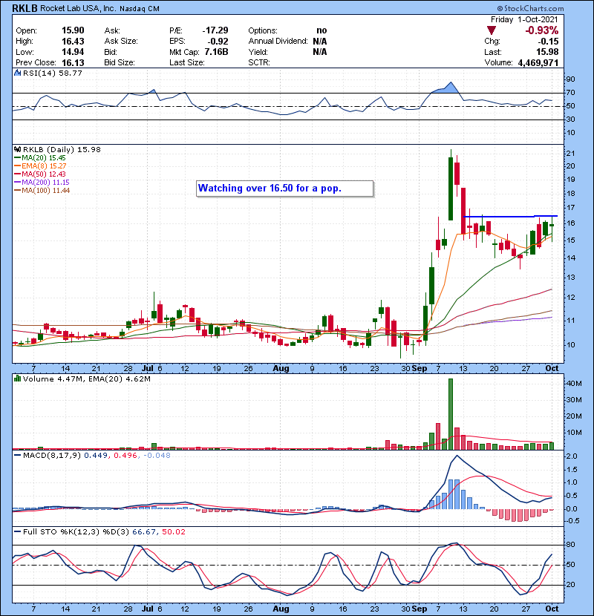The image size is (594, 616).
Task: Click the 'Aug' label on the price chart axis
Action: coord(281,369)
